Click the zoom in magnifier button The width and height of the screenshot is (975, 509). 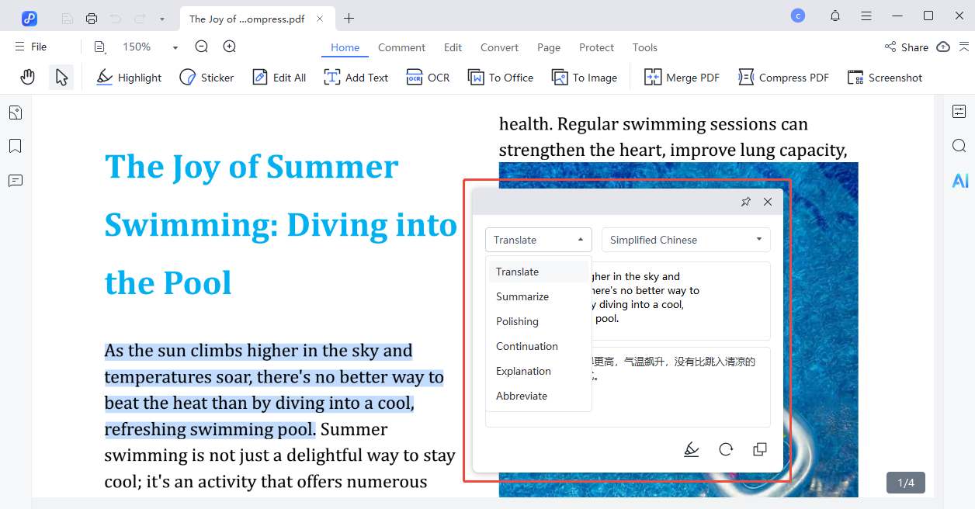[x=230, y=47]
